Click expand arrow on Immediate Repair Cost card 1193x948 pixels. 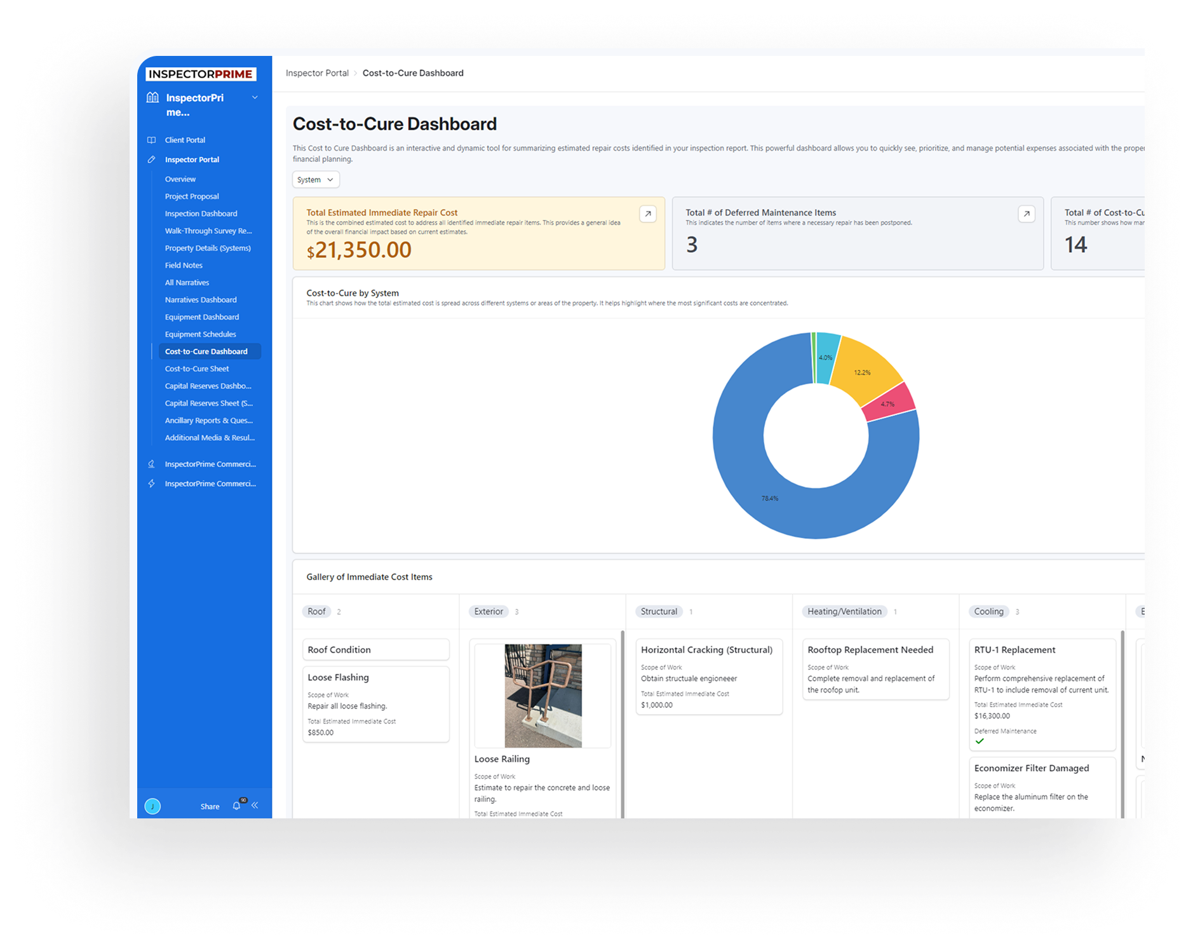point(647,214)
